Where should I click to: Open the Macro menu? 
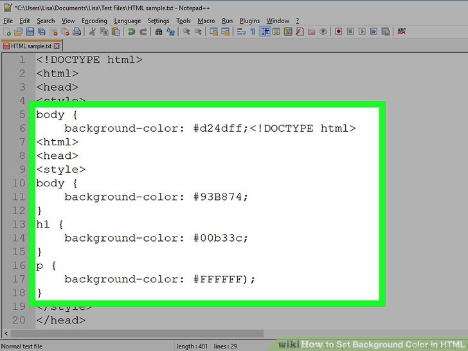pos(206,21)
